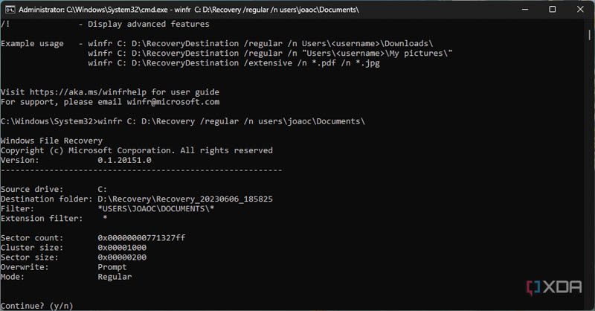Image resolution: width=595 pixels, height=311 pixels.
Task: Click the winfr@microsoft.com email address
Action: (x=173, y=102)
